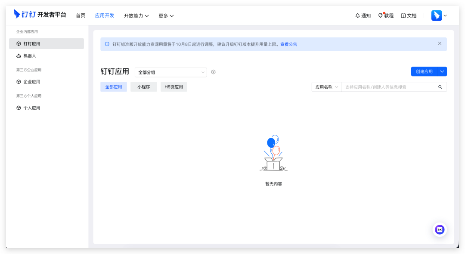Expand the 全部分组 group dropdown
The height and width of the screenshot is (254, 465).
pos(170,72)
